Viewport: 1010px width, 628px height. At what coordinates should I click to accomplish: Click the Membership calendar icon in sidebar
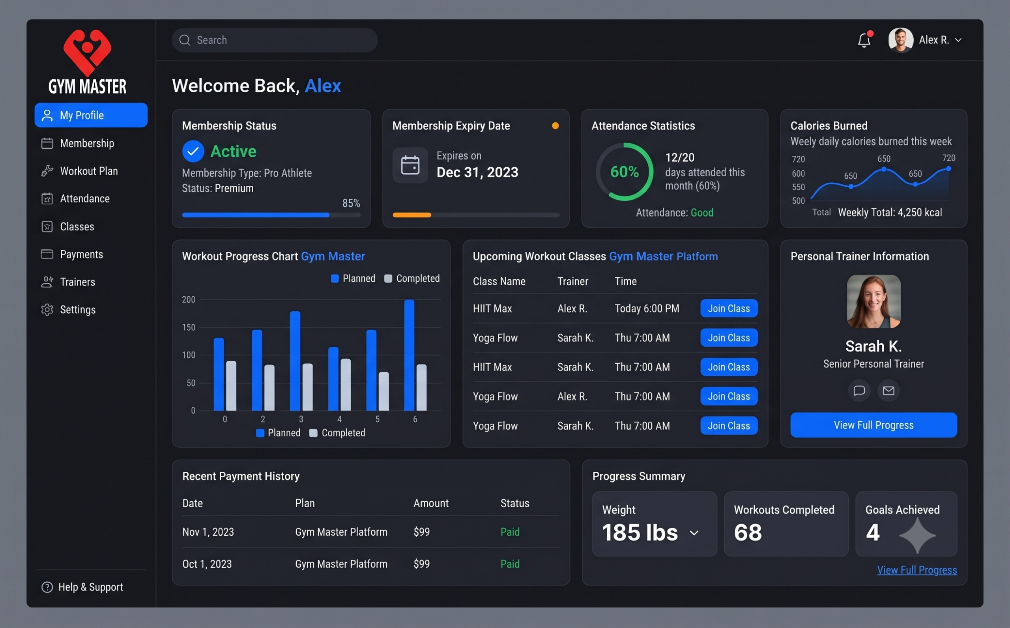pos(47,143)
